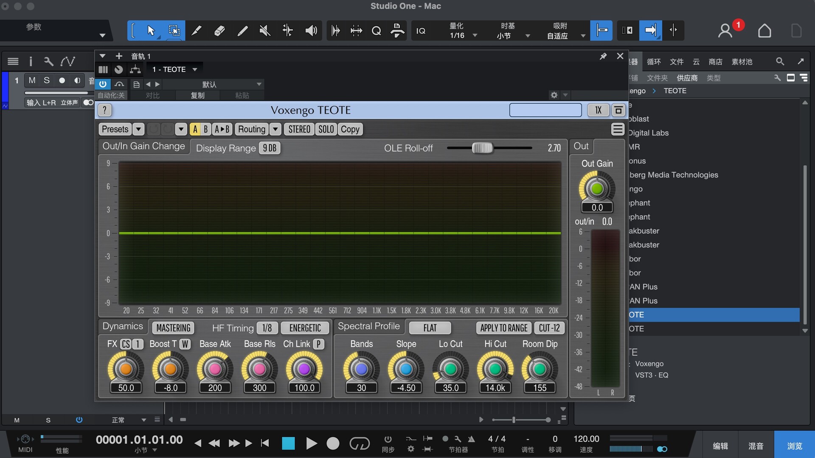Viewport: 815px width, 458px height.
Task: Pin the TEOTE plugin window
Action: tap(603, 56)
